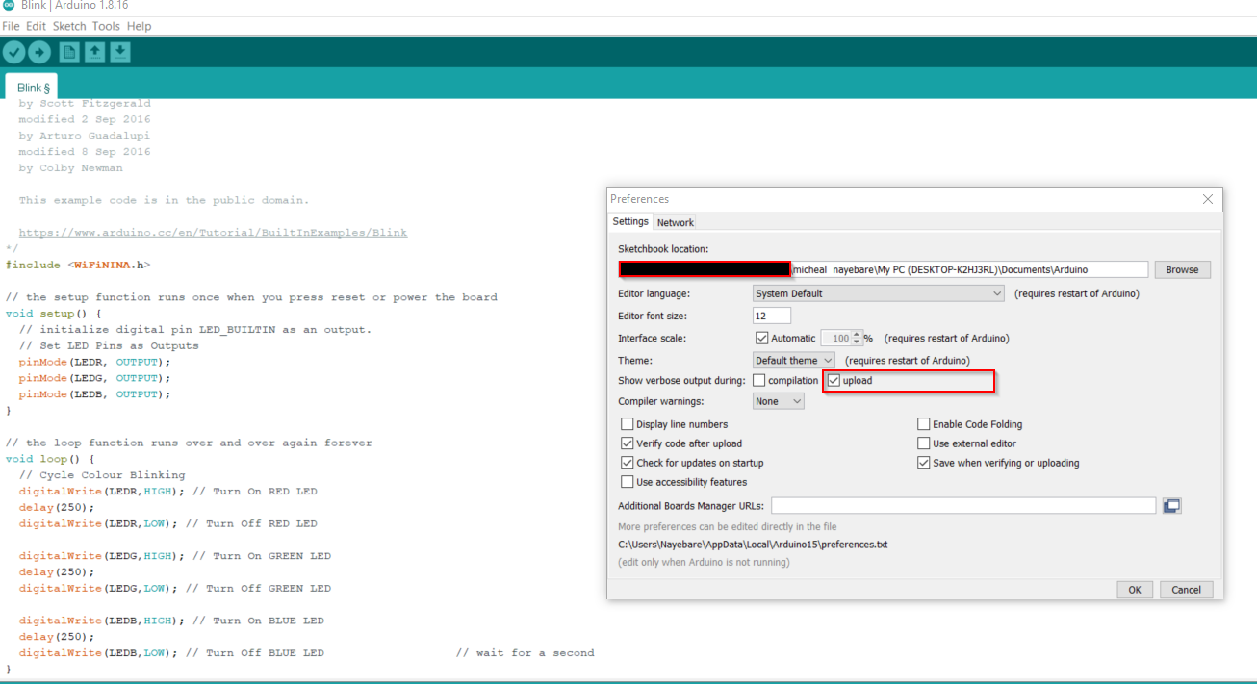Screen dimensions: 1257x684
Task: Open the Additional Boards Manager URLs editor icon
Action: (x=1171, y=504)
